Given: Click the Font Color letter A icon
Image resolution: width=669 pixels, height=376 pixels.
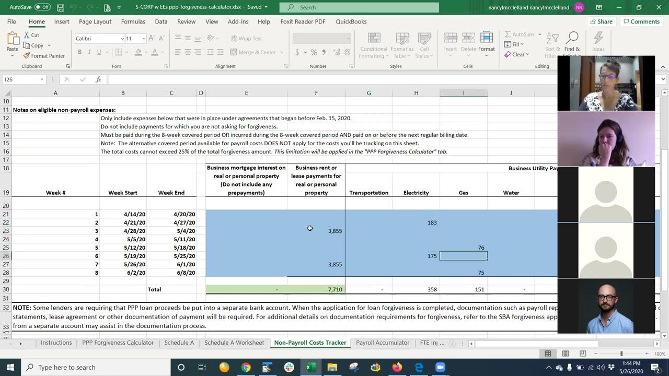Looking at the screenshot, I should pos(154,52).
